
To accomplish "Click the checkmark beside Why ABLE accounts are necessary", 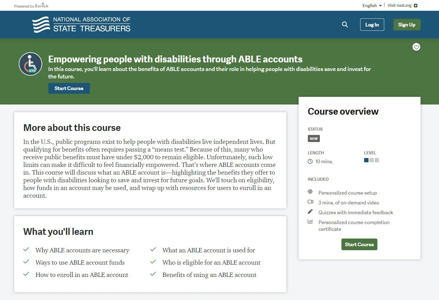I will (26, 249).
